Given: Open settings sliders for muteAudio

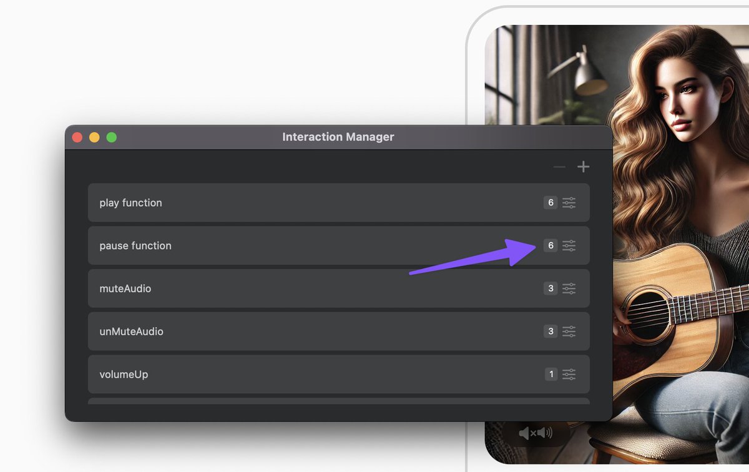Looking at the screenshot, I should click(569, 288).
